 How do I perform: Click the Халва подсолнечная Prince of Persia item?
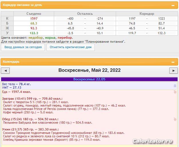pos(56,109)
